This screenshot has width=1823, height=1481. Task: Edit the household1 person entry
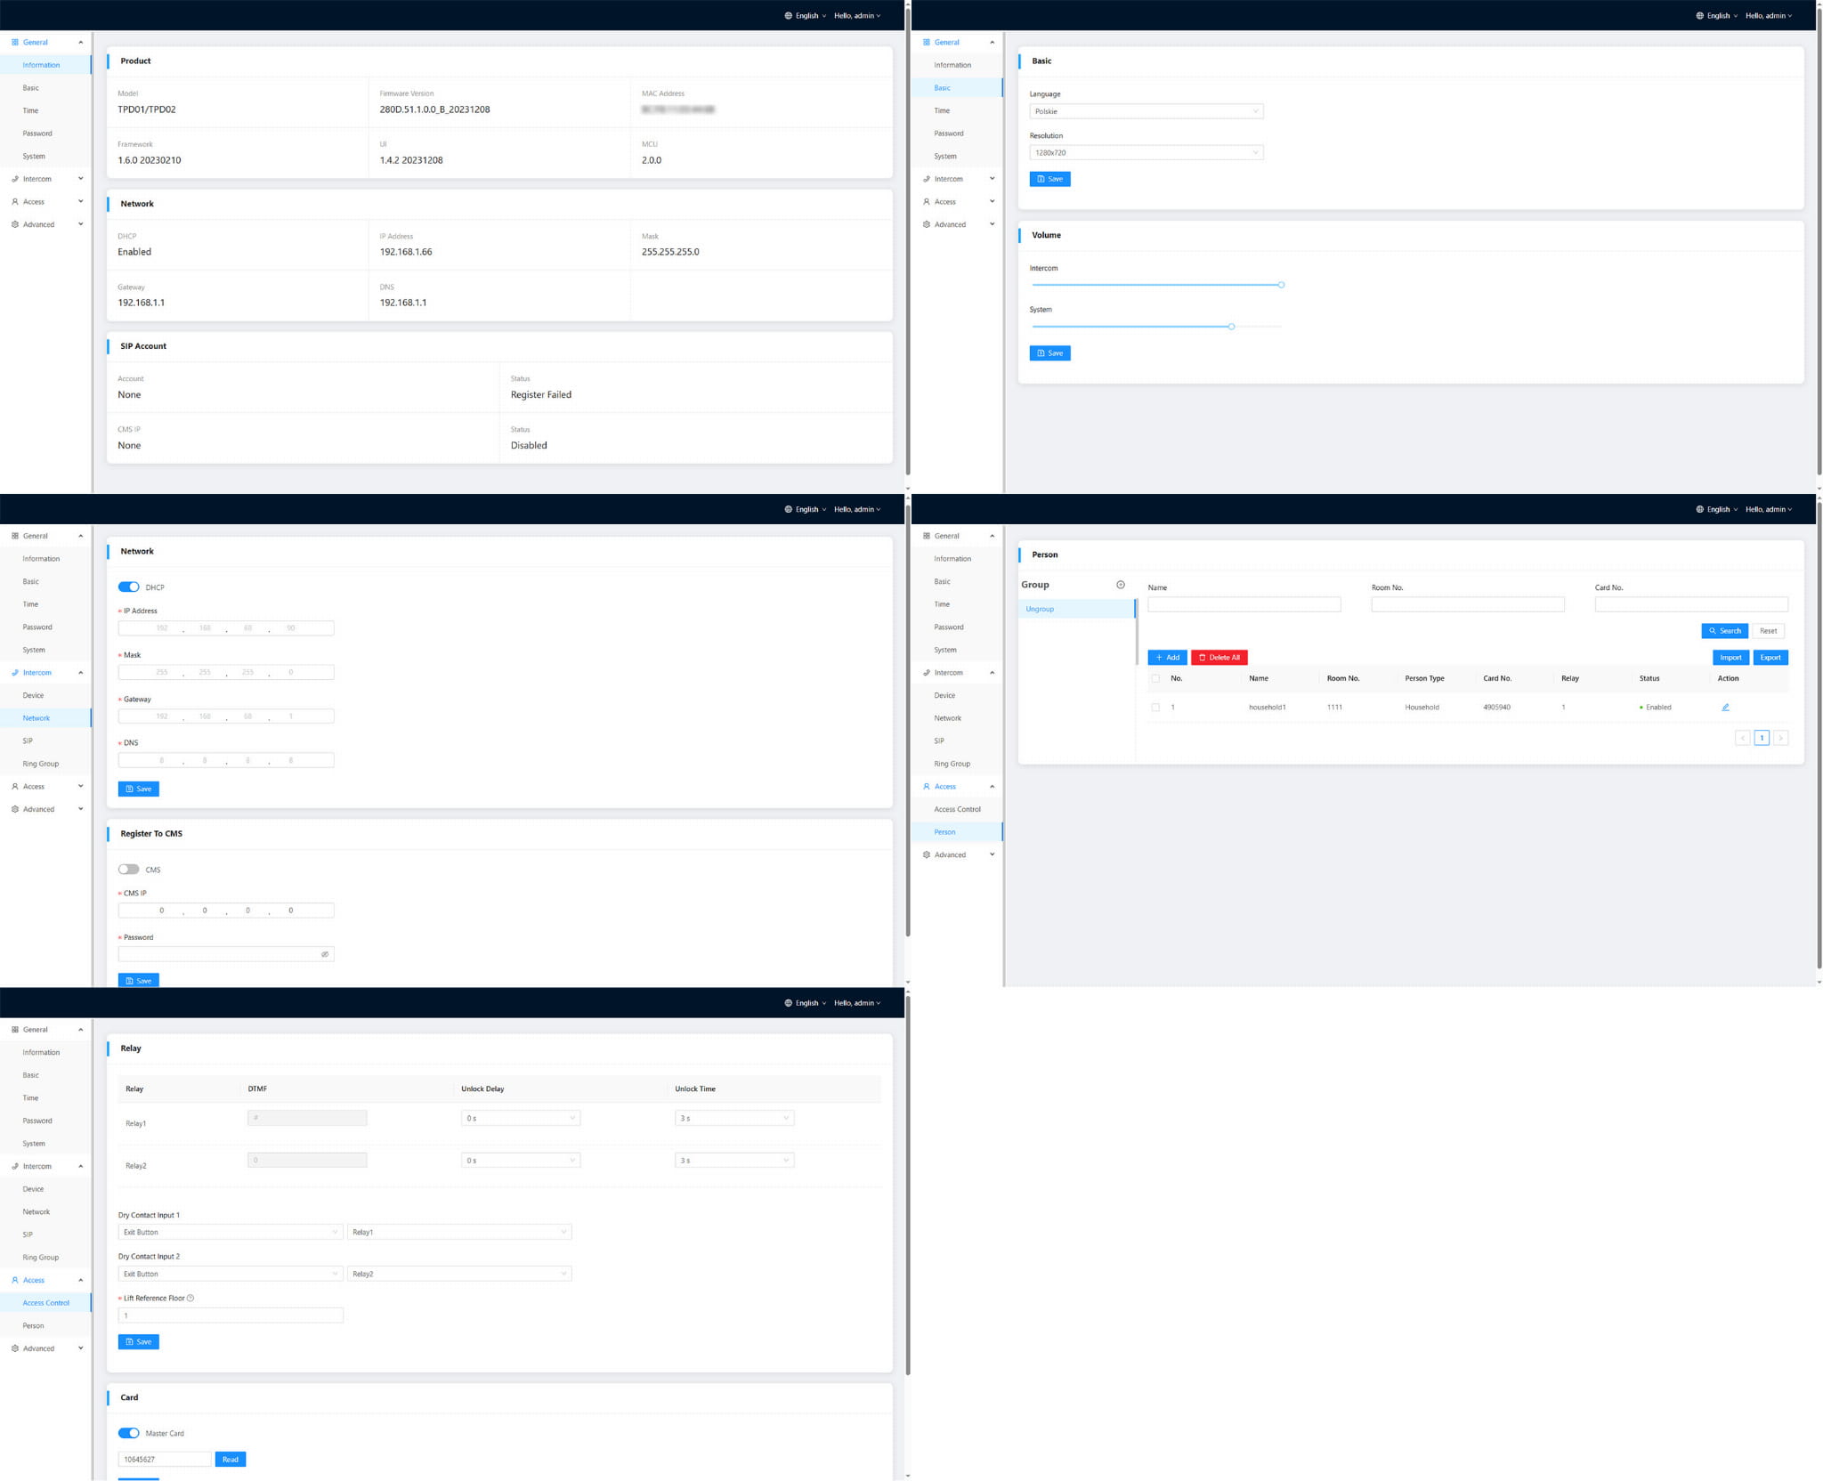pos(1725,708)
